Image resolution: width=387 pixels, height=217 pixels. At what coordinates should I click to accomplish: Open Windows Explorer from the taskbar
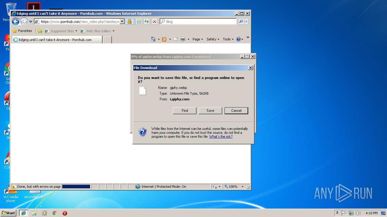(x=34, y=213)
